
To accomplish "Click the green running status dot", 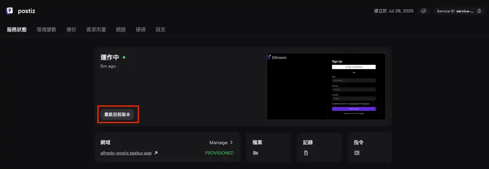I will click(x=124, y=57).
